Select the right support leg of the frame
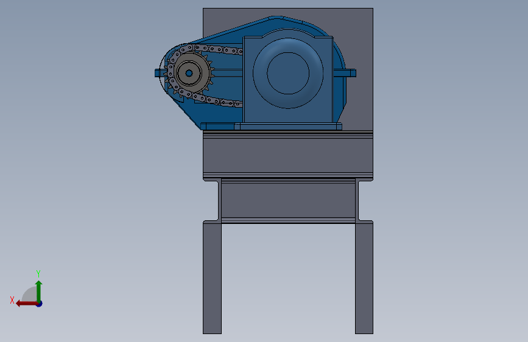 point(364,277)
